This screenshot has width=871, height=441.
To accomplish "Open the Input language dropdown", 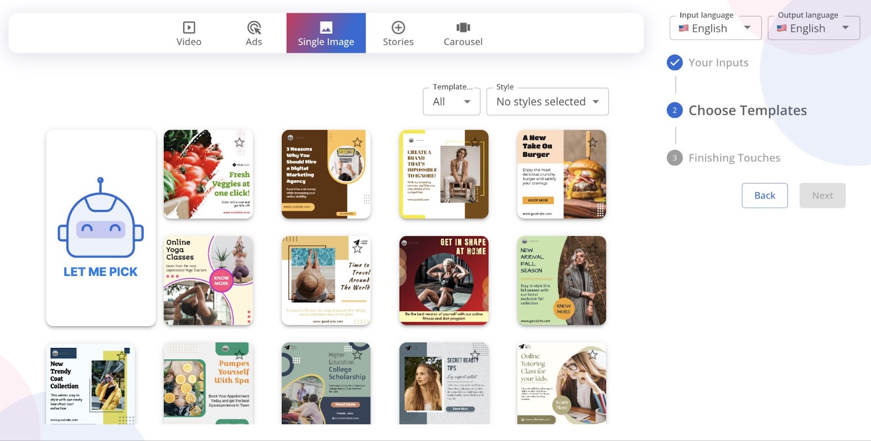I will pos(715,28).
